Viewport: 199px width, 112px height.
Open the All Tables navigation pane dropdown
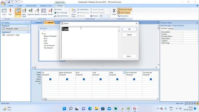click(x=26, y=23)
